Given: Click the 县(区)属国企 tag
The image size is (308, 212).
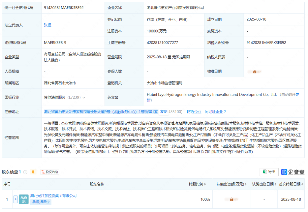Looking at the screenshot, I should [x=41, y=202].
